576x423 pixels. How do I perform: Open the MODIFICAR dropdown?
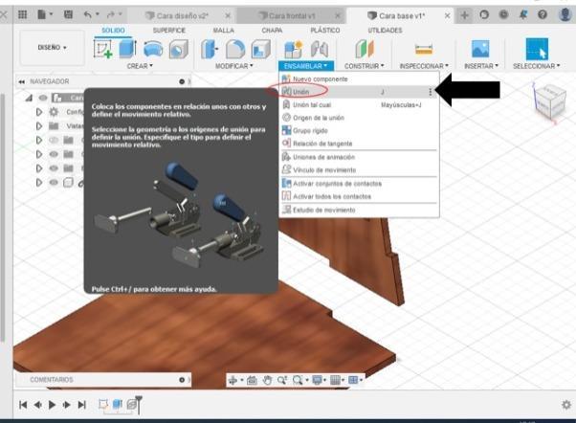[234, 66]
